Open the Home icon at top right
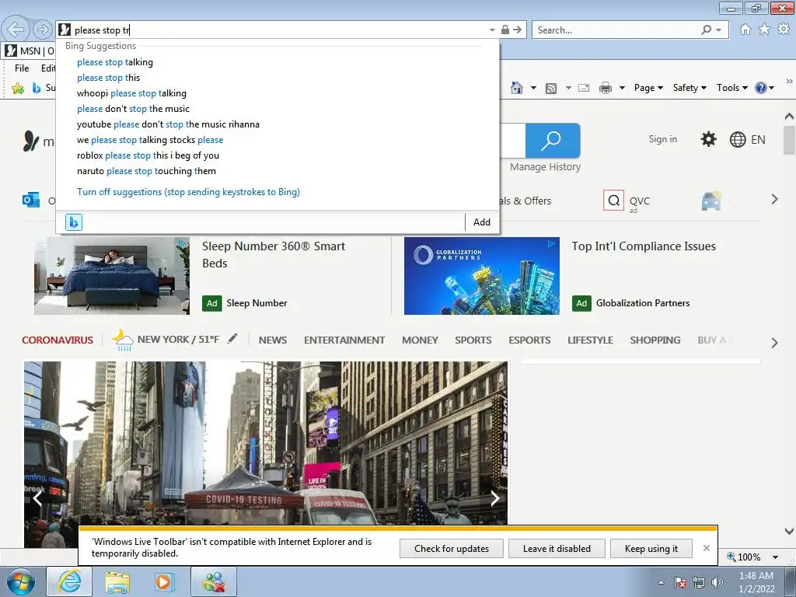Screen dimensions: 796x597 (745, 30)
